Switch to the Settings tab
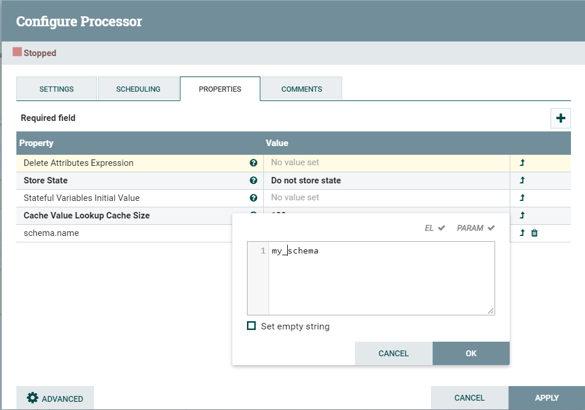This screenshot has height=410, width=585. tap(57, 89)
